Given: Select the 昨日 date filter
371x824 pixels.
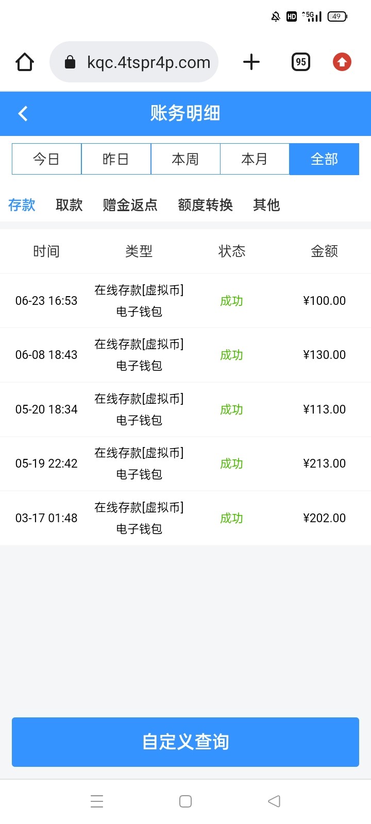Looking at the screenshot, I should pos(116,159).
